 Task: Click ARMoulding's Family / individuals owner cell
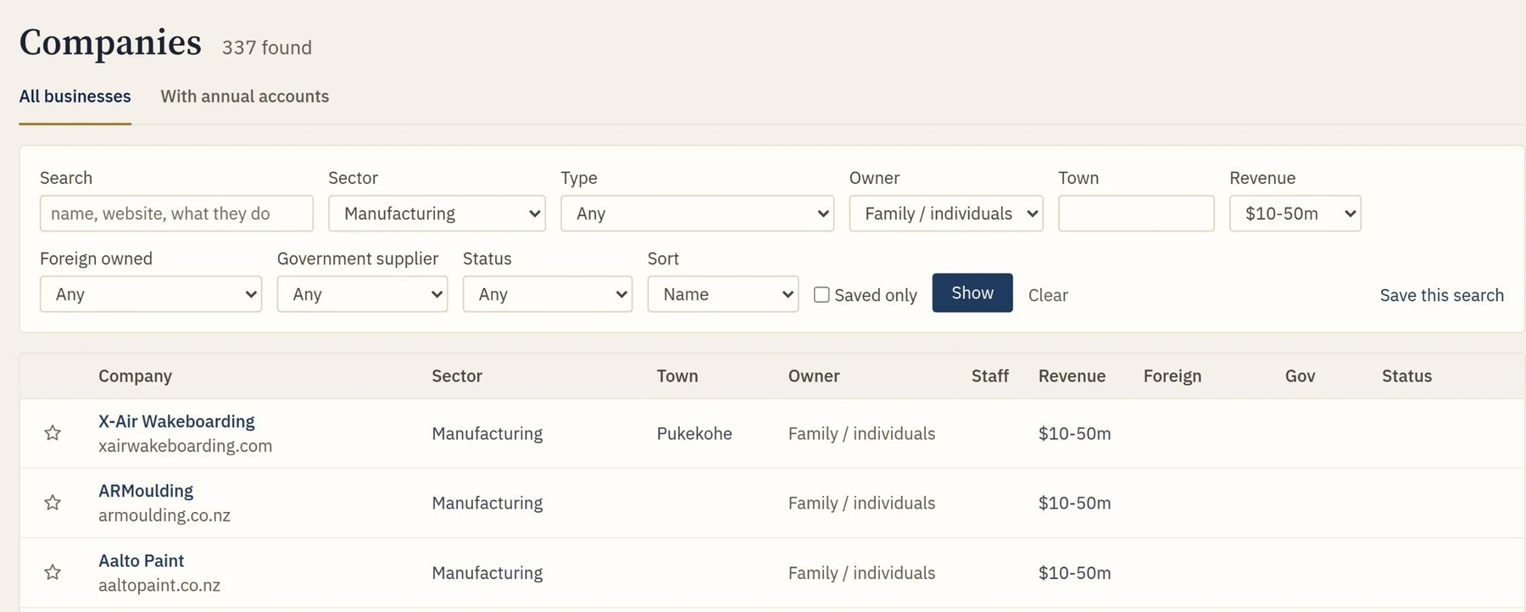click(861, 504)
